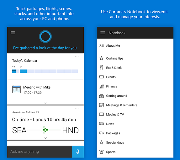This screenshot has height=160, width=180.
Task: Click the chart icon for Finance
Action: [101, 86]
